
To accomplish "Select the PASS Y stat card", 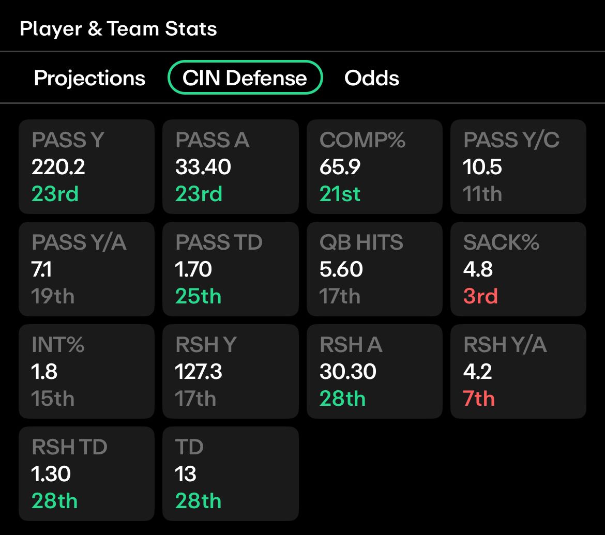I will [86, 166].
